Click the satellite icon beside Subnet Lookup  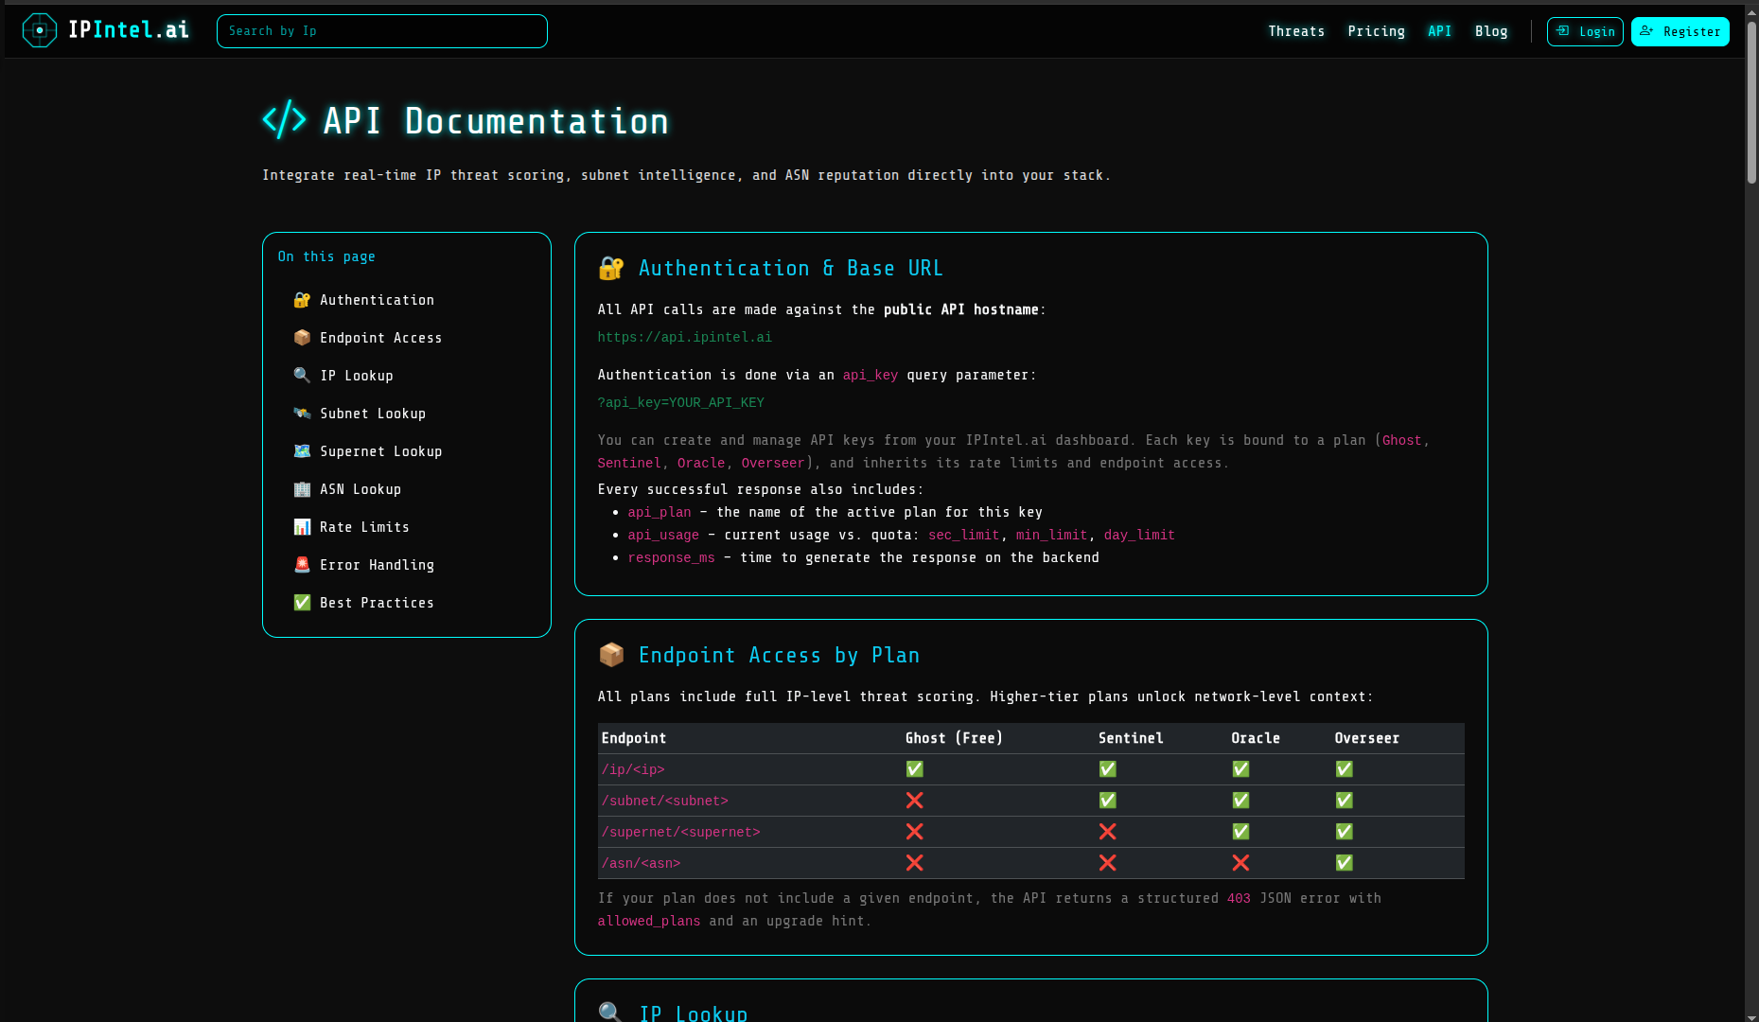tap(302, 414)
